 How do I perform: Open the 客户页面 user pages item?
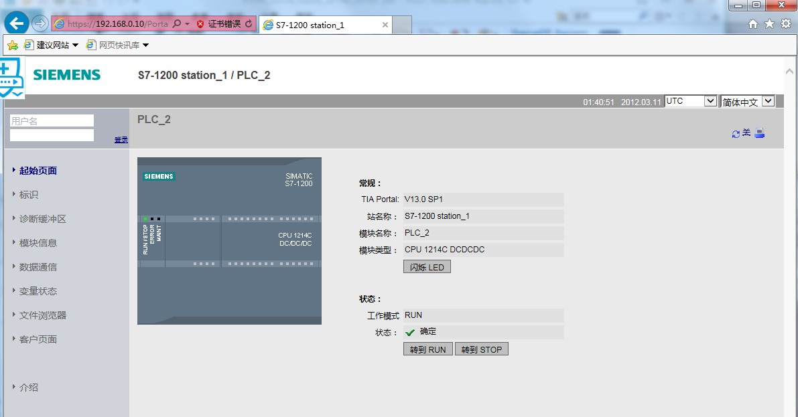point(38,339)
